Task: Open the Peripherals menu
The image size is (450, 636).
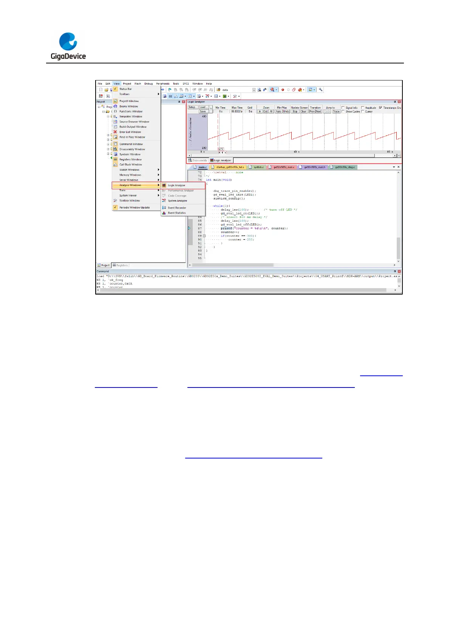Action: pyautogui.click(x=162, y=84)
